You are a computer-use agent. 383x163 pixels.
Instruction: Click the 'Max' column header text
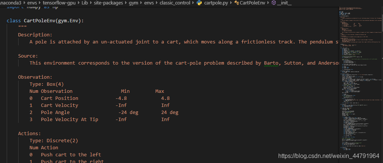(160, 91)
